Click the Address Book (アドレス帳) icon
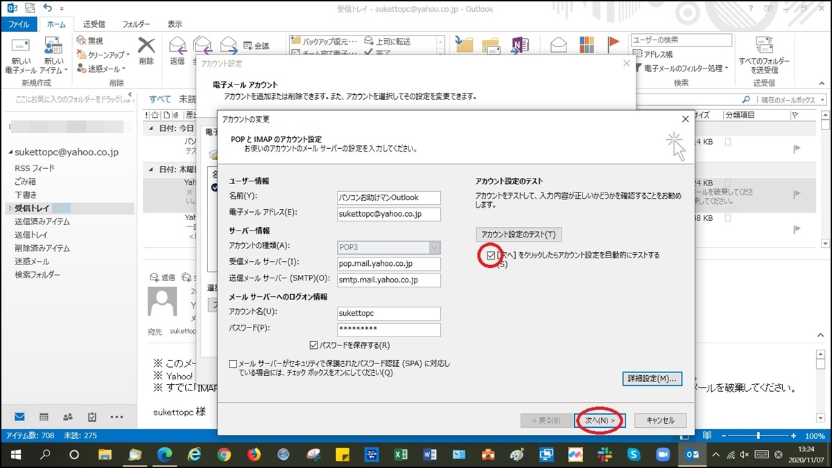 [637, 55]
